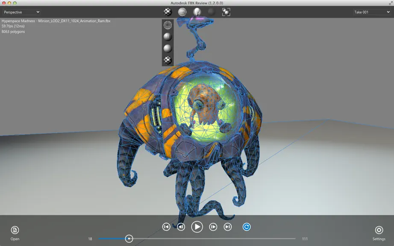The width and height of the screenshot is (394, 246).
Task: Step forward one frame
Action: pos(213,227)
